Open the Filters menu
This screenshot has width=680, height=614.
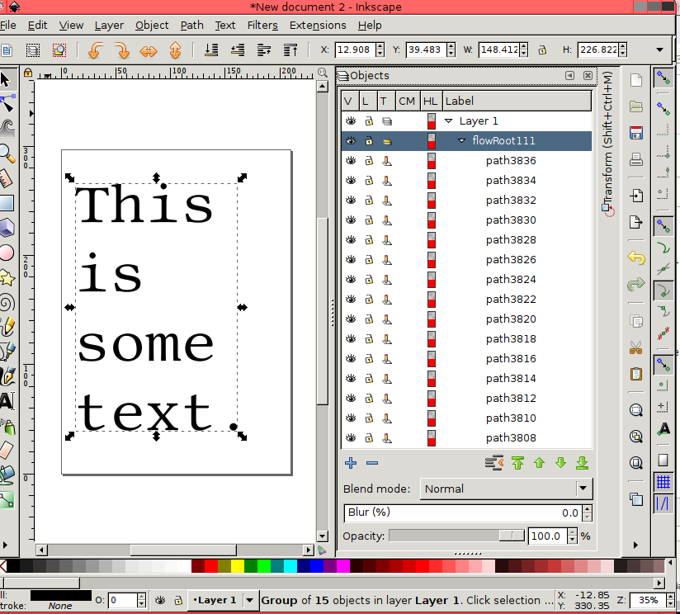(x=262, y=26)
